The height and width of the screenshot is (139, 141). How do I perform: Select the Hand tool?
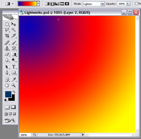pyautogui.click(x=7, y=85)
